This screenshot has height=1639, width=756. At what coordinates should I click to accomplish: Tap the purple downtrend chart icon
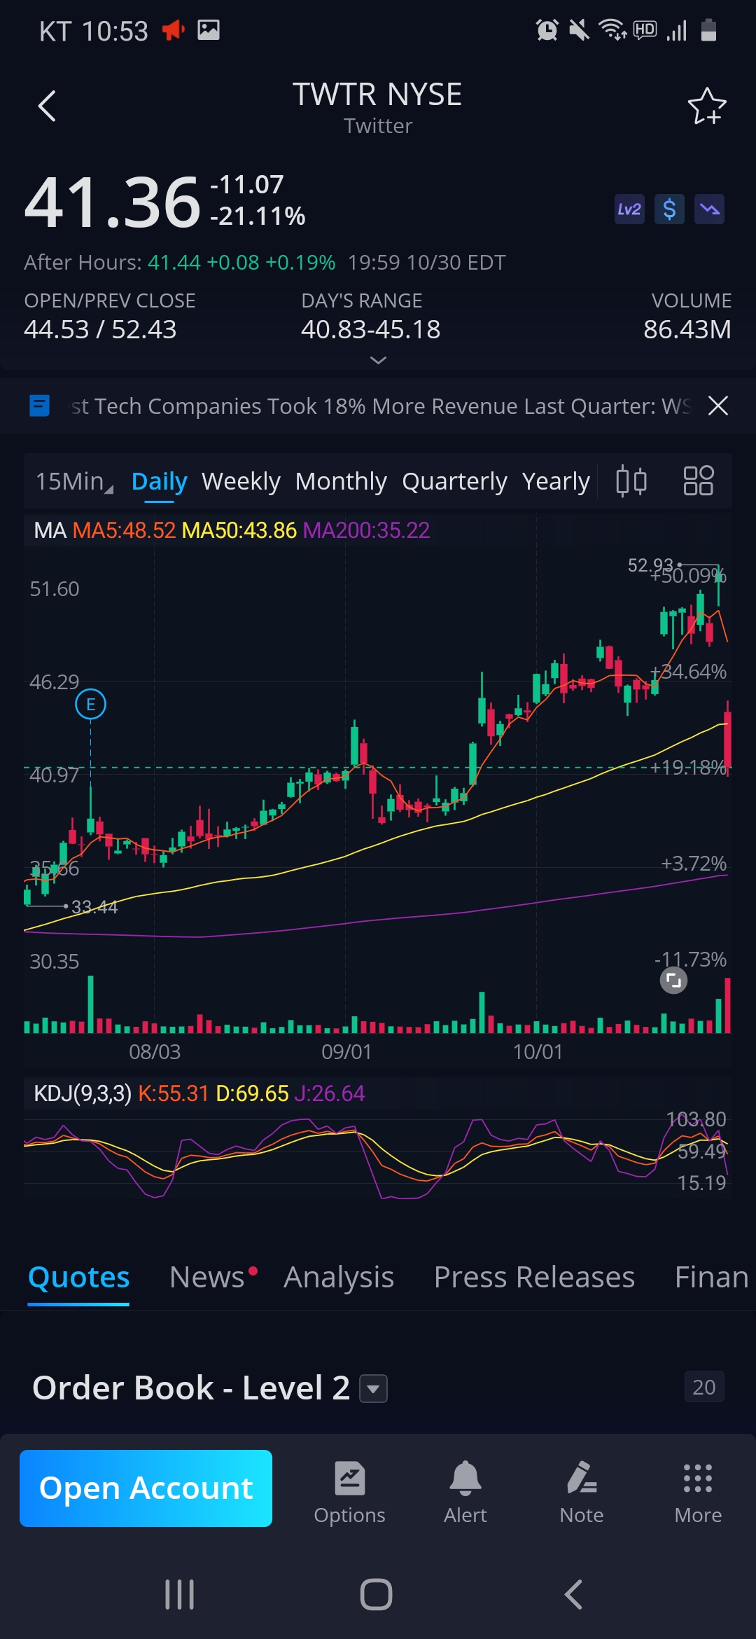[x=709, y=209]
